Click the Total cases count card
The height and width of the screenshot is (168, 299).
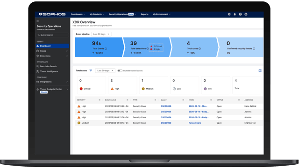click(x=247, y=85)
